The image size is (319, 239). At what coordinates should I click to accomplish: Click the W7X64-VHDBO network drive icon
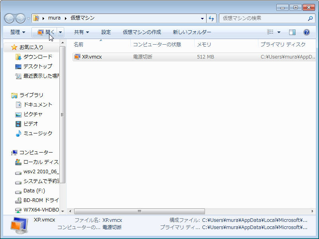18,210
